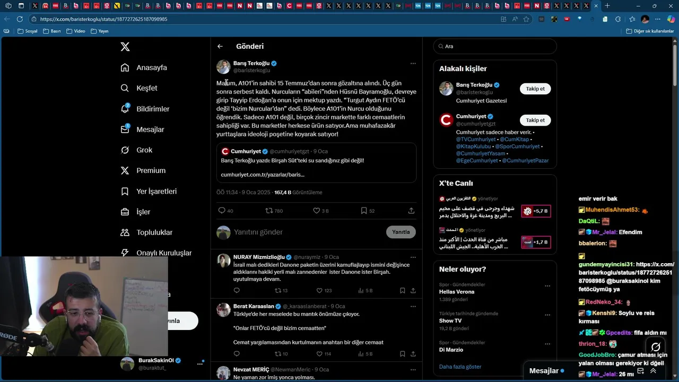The height and width of the screenshot is (382, 679).
Task: Expand the Mesajlar drawer arrows
Action: point(653,371)
